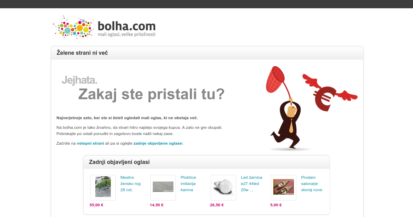Open the stone tile ad thumbnail
Screen dimensions: 413x217
point(163,188)
